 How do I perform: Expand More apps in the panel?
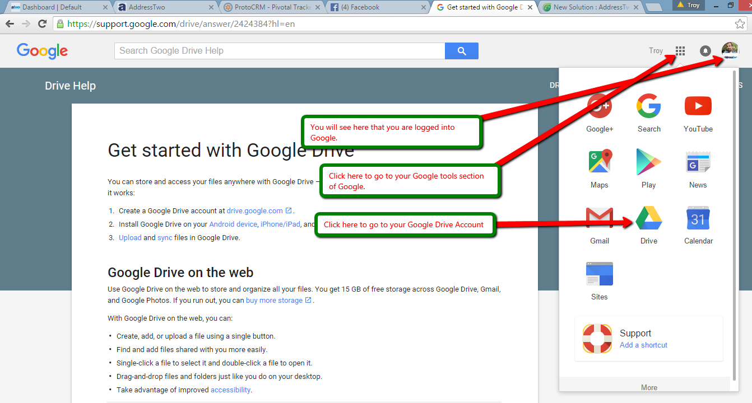pos(649,387)
